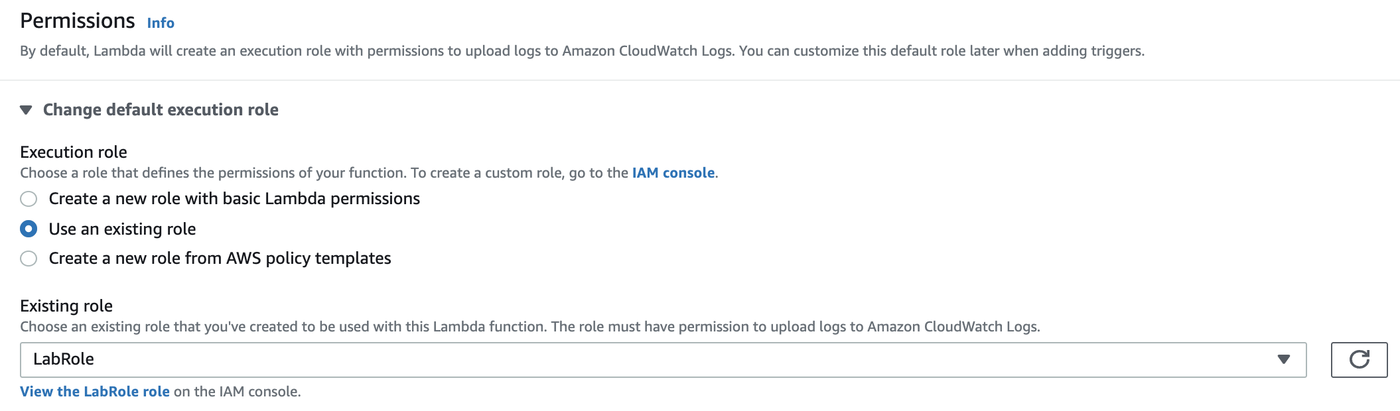Click the Existing role dropdown arrow
The height and width of the screenshot is (411, 1400).
click(1283, 359)
